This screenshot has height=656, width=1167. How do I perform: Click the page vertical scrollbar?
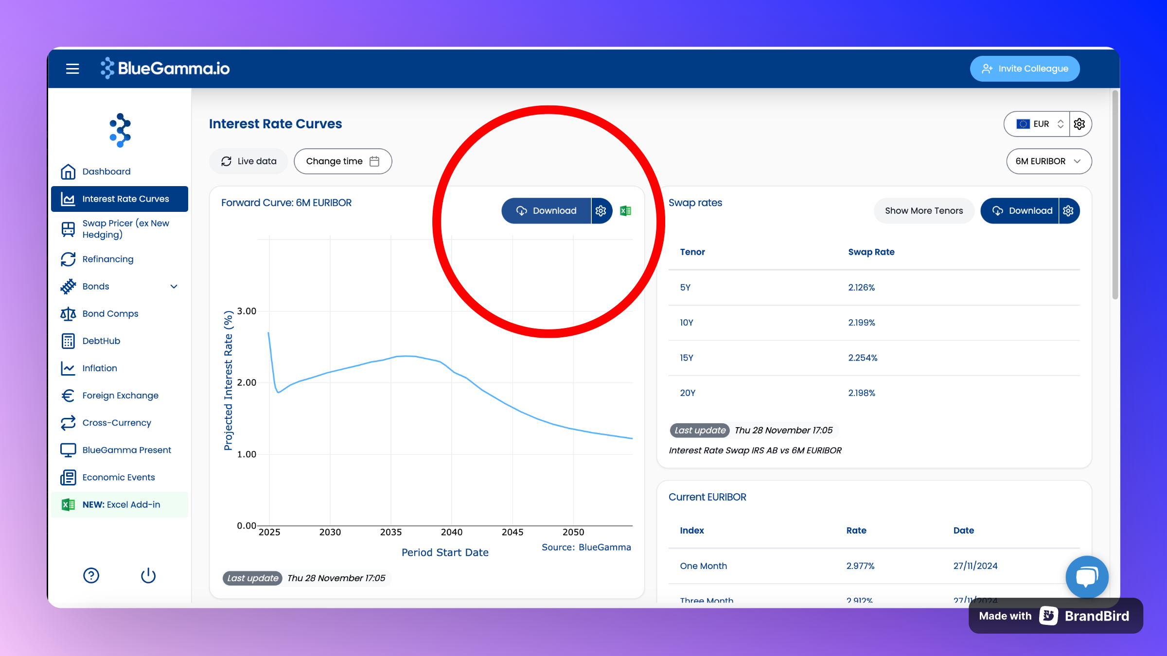[1115, 194]
